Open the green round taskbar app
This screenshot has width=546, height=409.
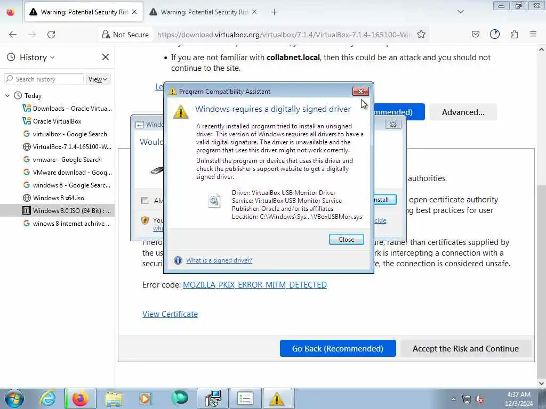(x=179, y=398)
